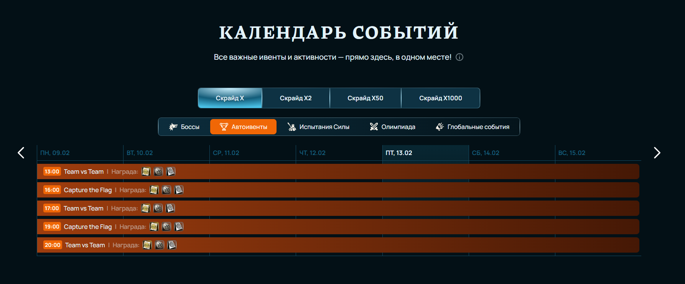Click spiral scroll reward in 19:00 row
This screenshot has width=685, height=284.
pos(179,227)
